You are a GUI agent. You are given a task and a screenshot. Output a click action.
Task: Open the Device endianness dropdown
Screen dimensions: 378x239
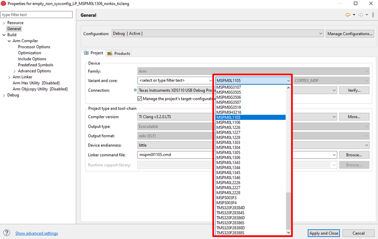point(366,145)
